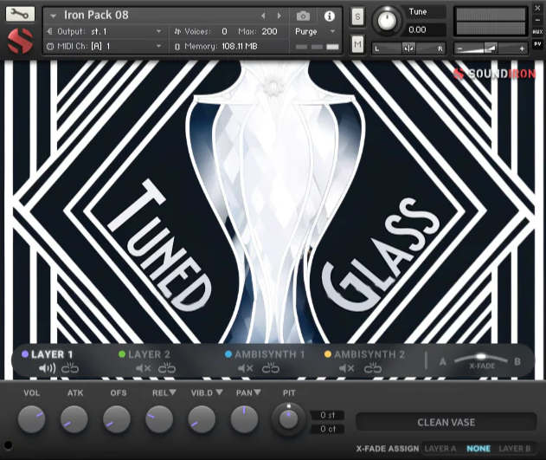Toggle the Solo (S) button
The height and width of the screenshot is (460, 546).
pos(357,16)
